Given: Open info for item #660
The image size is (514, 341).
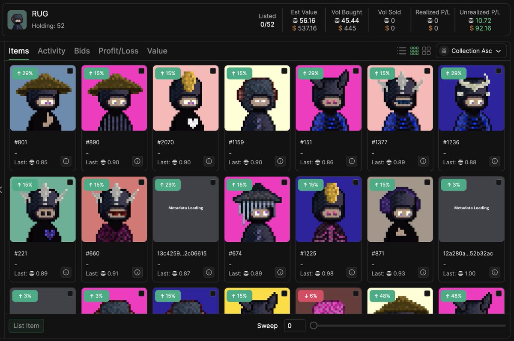Looking at the screenshot, I should (137, 273).
